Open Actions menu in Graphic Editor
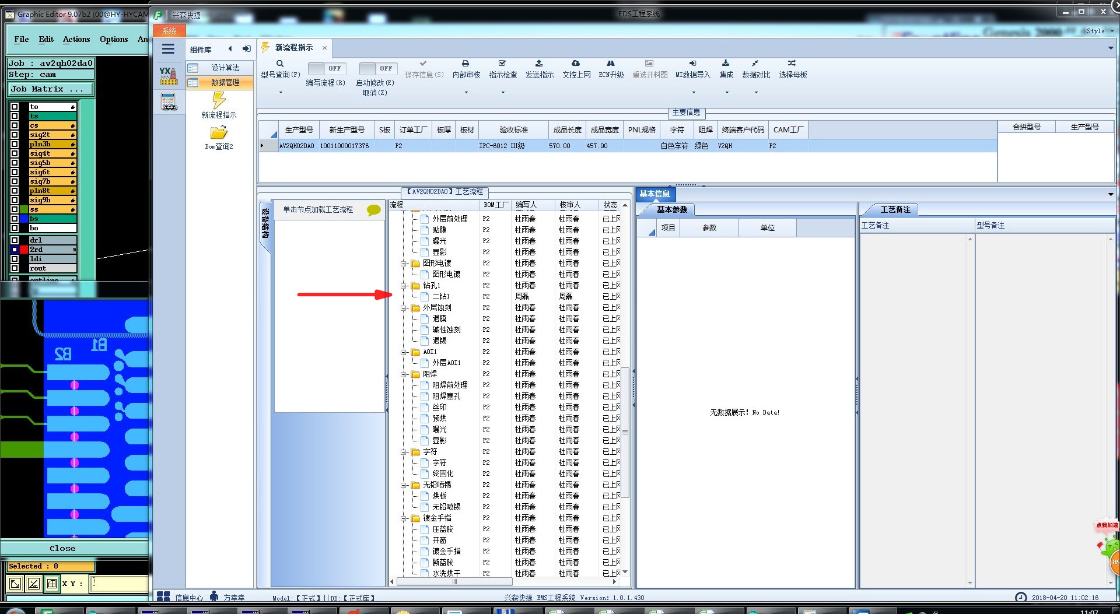Image resolution: width=1120 pixels, height=614 pixels. 76,39
